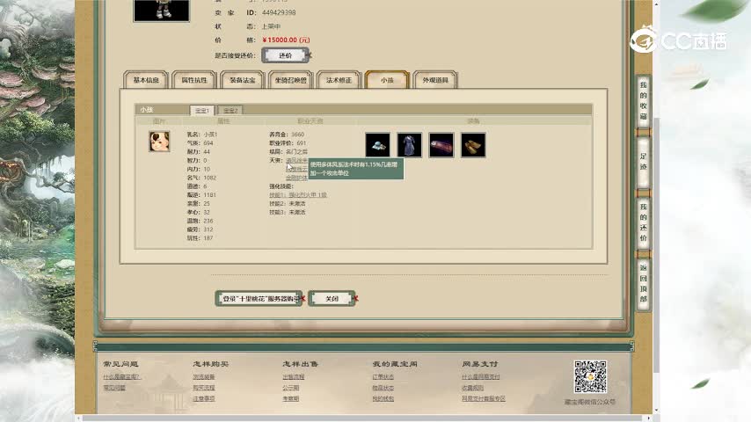Image resolution: width=751 pixels, height=422 pixels.
Task: Click the blue robe equipment icon
Action: (410, 145)
